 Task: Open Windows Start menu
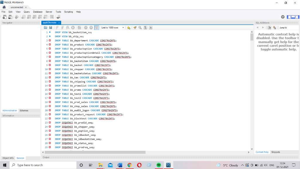(5, 165)
